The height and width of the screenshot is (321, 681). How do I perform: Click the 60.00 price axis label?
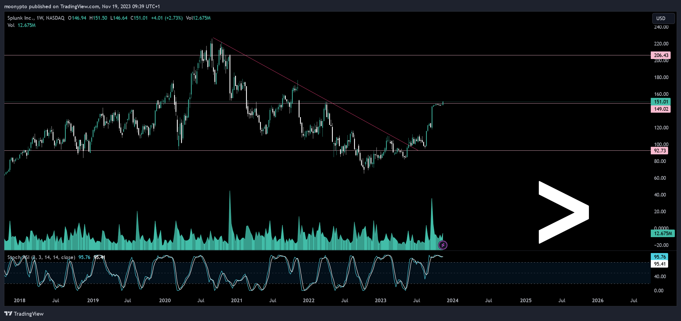660,178
